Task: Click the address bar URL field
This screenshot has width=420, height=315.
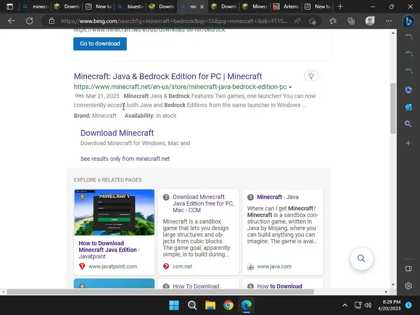Action: pyautogui.click(x=174, y=21)
